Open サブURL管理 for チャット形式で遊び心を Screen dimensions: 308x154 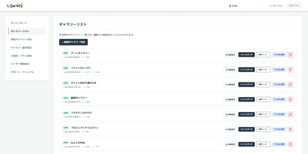point(279,84)
